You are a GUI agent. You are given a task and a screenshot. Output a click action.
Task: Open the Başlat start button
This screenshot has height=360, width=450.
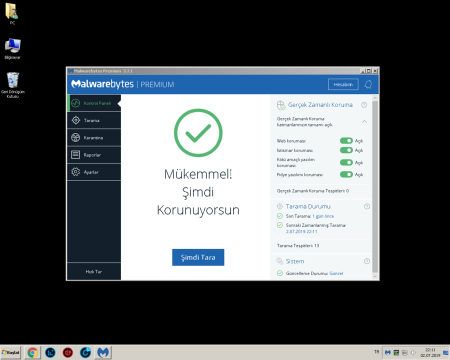(x=10, y=352)
